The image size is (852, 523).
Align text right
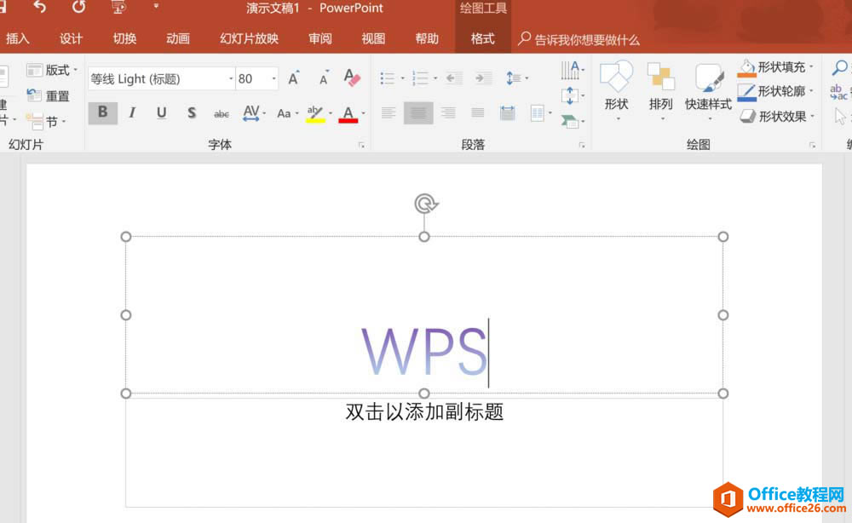tap(448, 113)
